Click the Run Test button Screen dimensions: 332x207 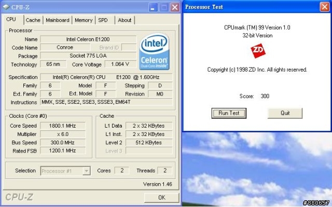click(x=229, y=113)
